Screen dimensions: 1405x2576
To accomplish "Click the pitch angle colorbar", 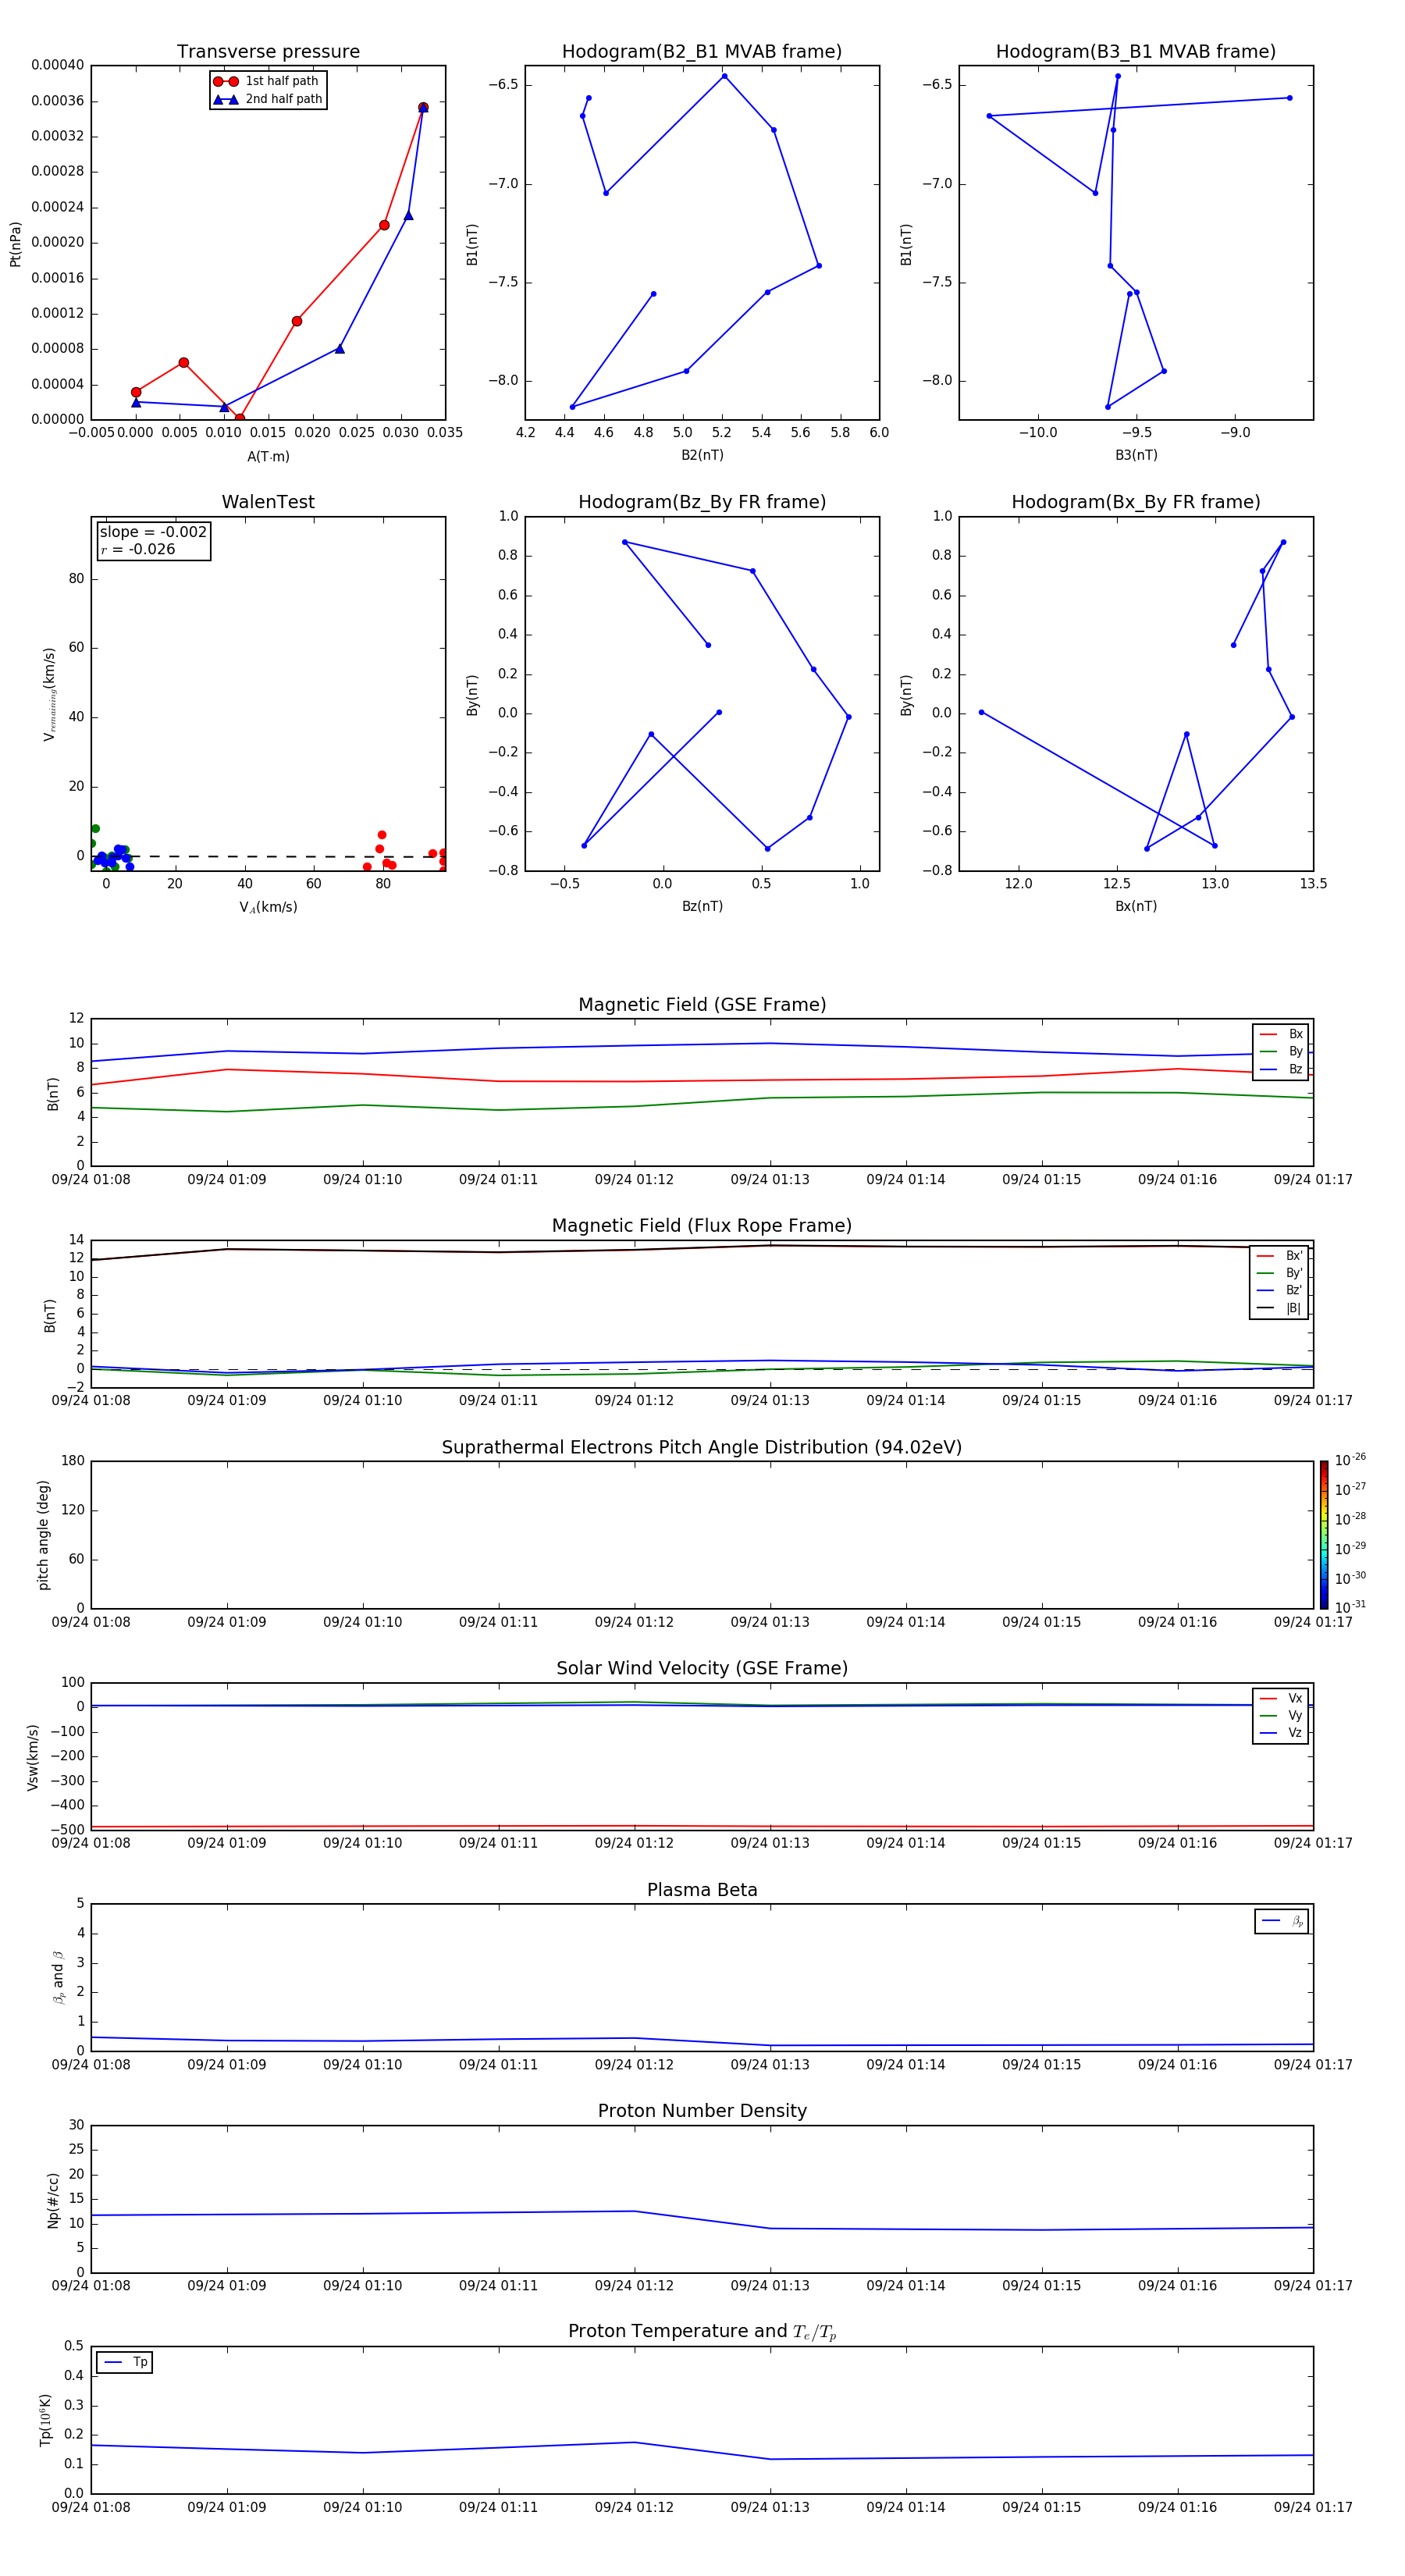I will [x=1324, y=1535].
